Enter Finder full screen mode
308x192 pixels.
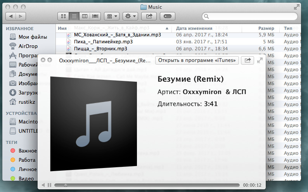(296, 7)
